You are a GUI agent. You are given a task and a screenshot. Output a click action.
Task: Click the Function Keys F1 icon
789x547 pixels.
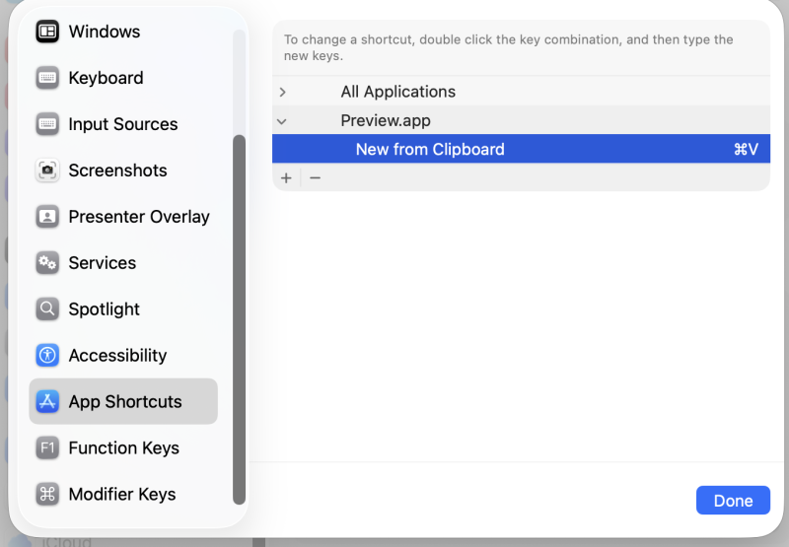pos(47,448)
